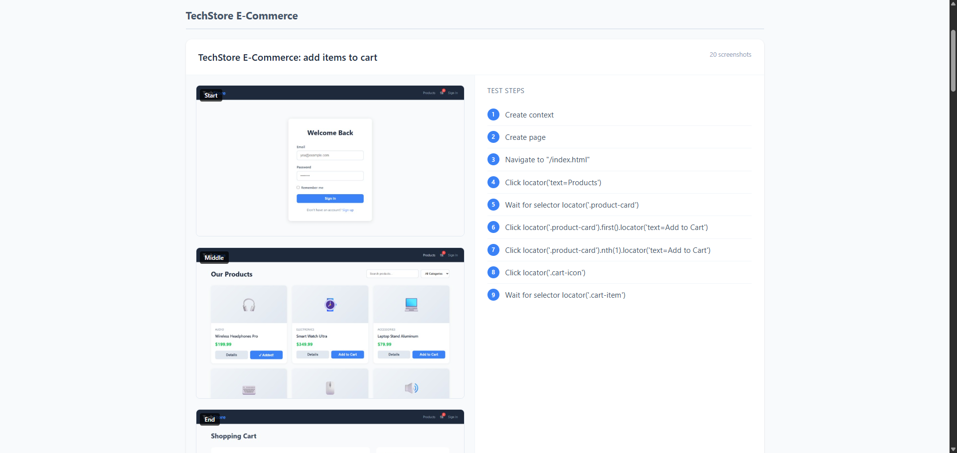The width and height of the screenshot is (957, 453).
Task: Click Products in the Start screenshot navbar
Action: (x=428, y=92)
